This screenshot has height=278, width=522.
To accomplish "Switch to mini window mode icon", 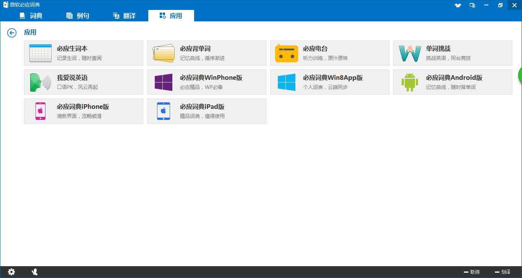I will 472,5.
